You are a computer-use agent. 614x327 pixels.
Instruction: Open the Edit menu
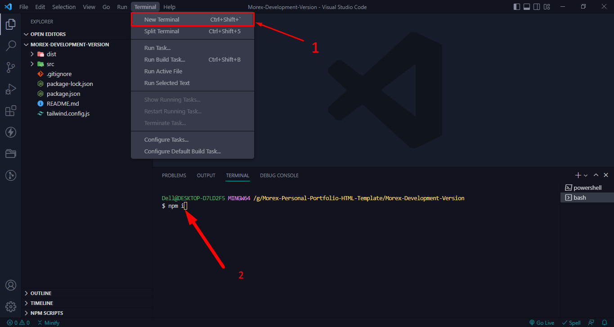click(x=40, y=7)
